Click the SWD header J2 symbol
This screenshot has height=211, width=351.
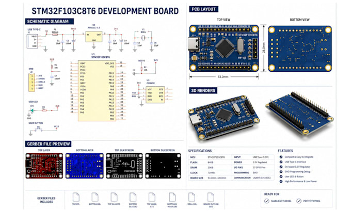[31, 82]
